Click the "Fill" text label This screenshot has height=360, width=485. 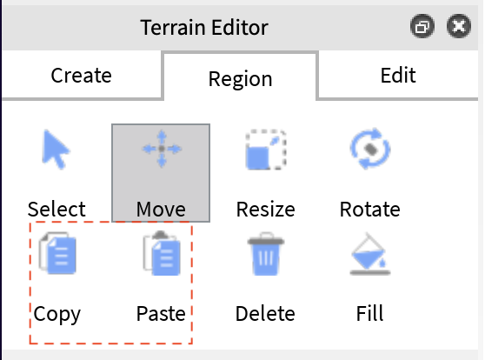click(x=370, y=314)
